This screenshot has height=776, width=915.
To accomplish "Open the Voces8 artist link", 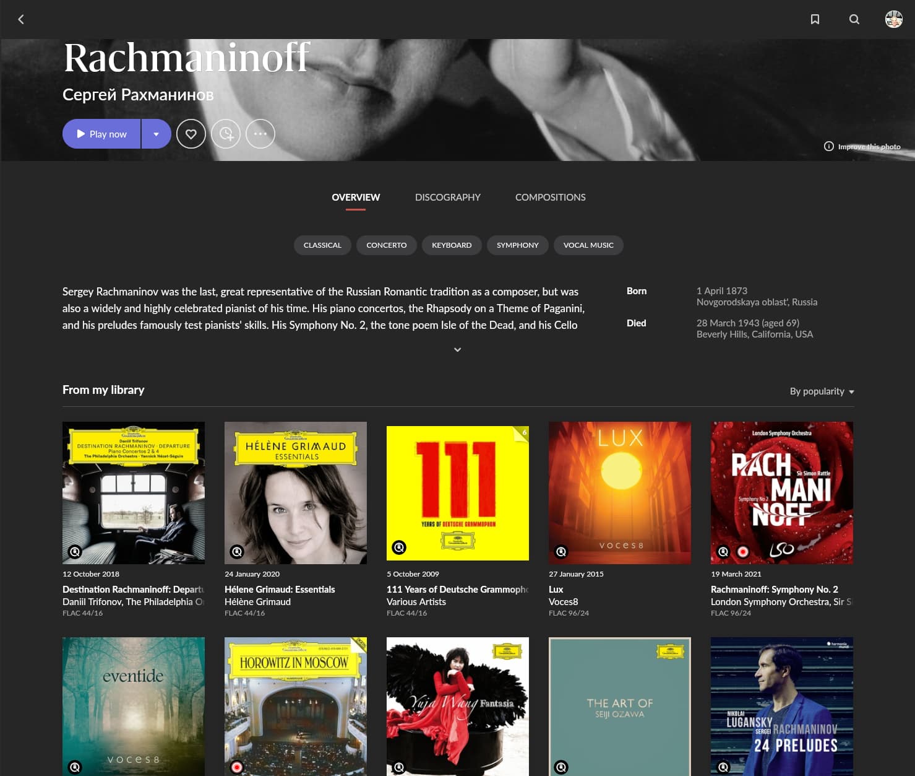I will pyautogui.click(x=564, y=602).
